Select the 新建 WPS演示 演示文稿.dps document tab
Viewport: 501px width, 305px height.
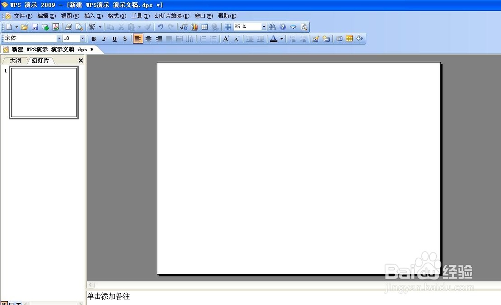coord(53,49)
